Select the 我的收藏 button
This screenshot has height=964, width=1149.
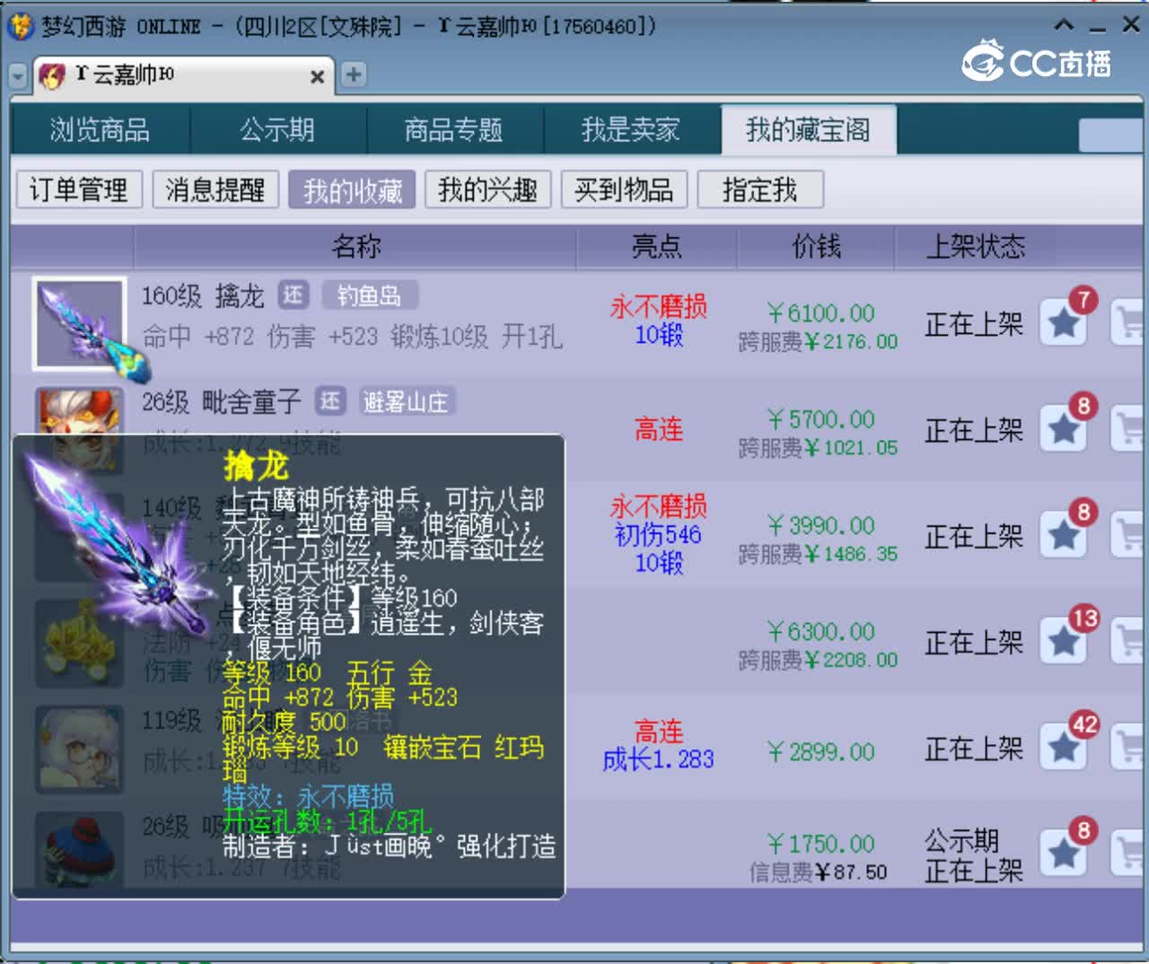click(352, 189)
